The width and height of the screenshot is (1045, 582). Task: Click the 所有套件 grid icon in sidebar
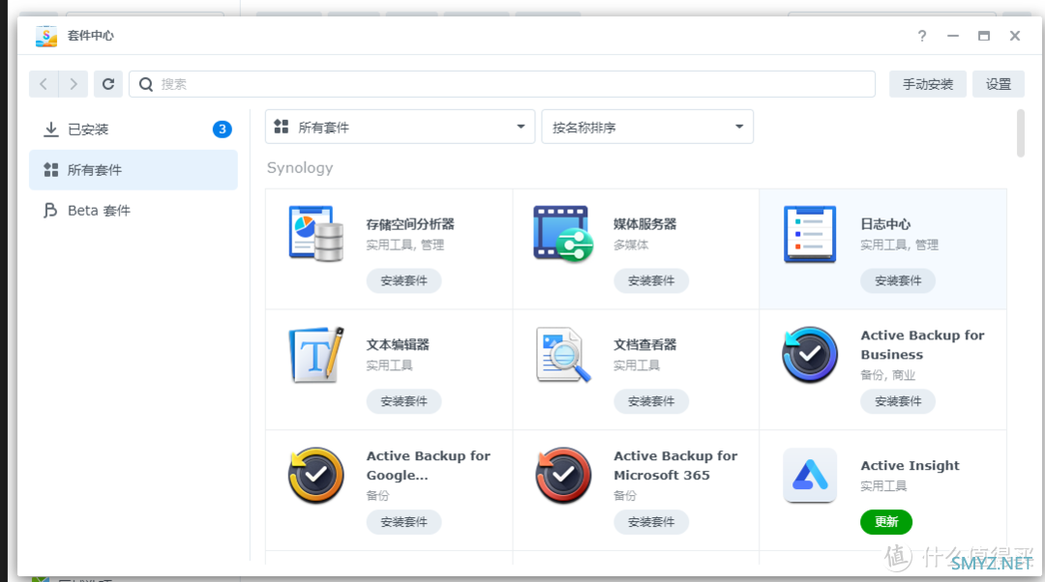coord(50,170)
